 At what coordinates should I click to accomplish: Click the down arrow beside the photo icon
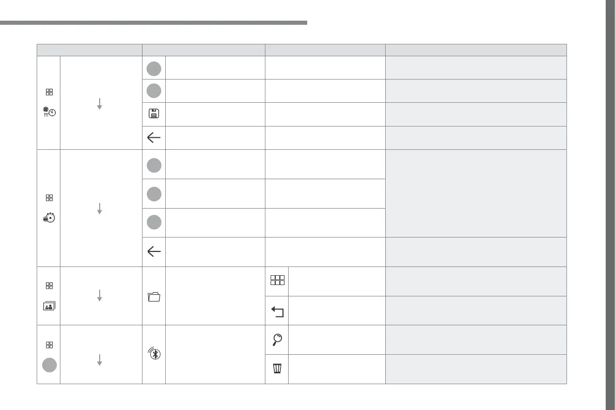click(x=100, y=295)
